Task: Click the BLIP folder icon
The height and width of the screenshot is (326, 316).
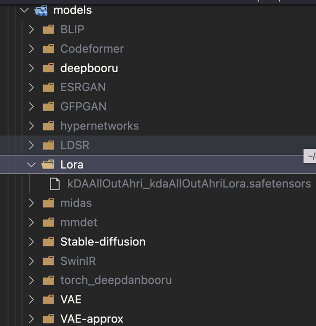Action: [x=48, y=29]
